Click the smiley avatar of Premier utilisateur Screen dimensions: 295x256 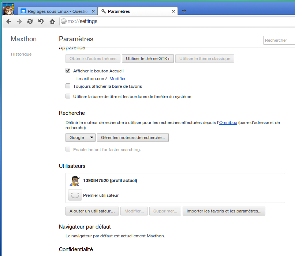click(75, 195)
